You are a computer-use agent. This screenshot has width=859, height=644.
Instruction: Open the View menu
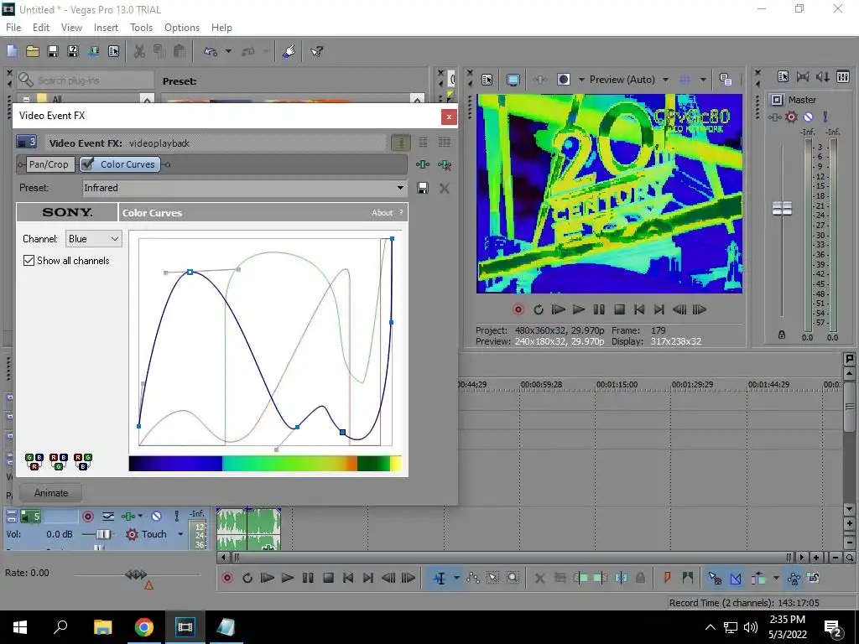pyautogui.click(x=71, y=28)
